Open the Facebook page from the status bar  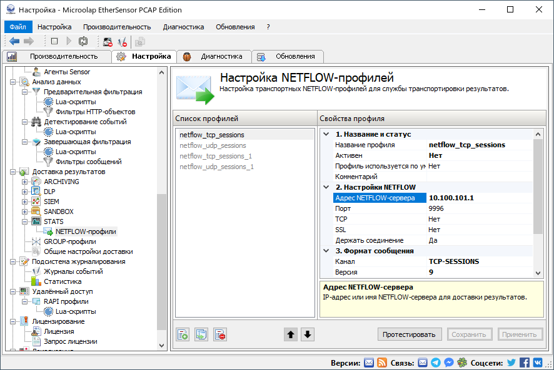[x=524, y=362]
